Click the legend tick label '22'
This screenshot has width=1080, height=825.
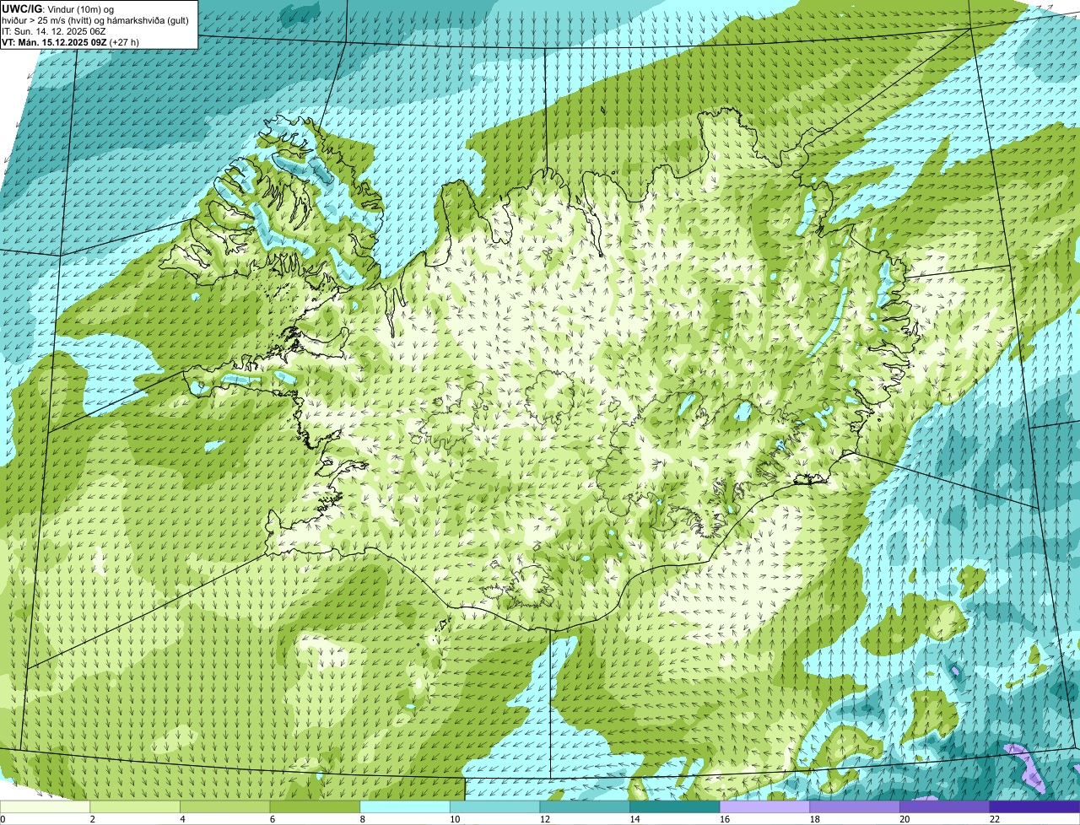click(994, 819)
